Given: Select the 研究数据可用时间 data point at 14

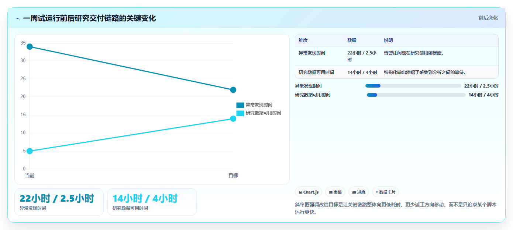Looking at the screenshot, I should pyautogui.click(x=233, y=118).
